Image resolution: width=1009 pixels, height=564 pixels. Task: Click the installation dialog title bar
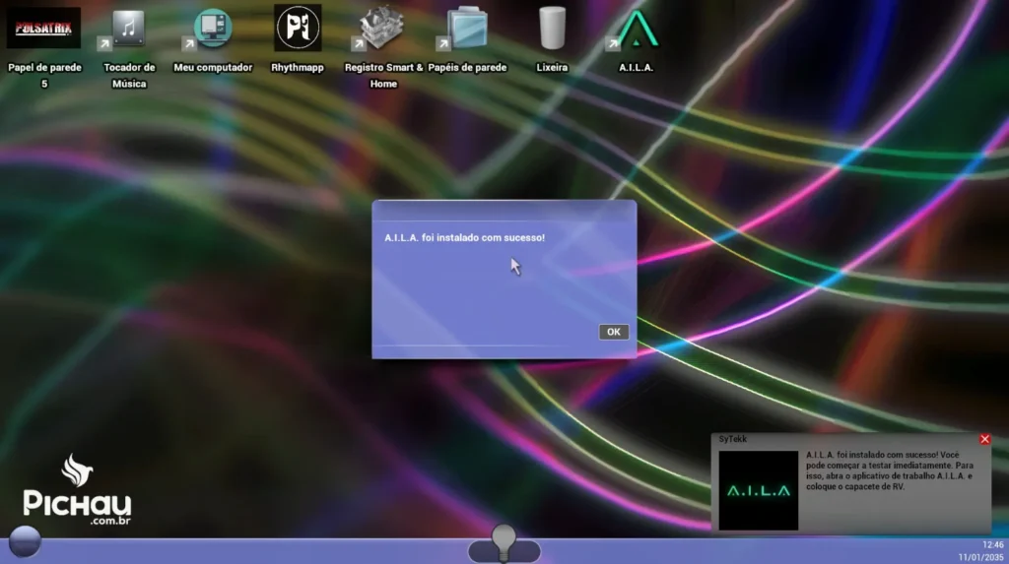pyautogui.click(x=504, y=211)
